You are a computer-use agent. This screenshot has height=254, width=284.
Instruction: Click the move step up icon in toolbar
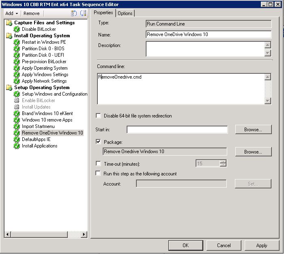[74, 13]
